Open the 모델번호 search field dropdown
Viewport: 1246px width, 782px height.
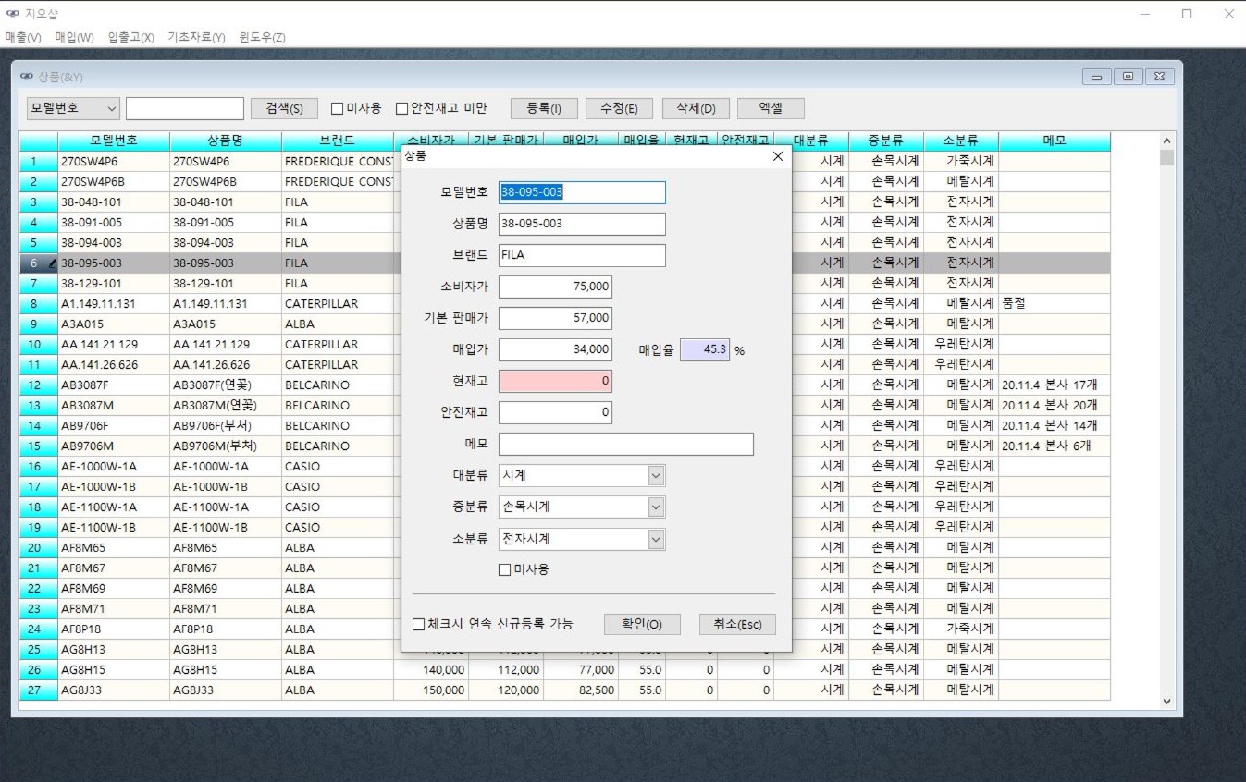[x=112, y=108]
